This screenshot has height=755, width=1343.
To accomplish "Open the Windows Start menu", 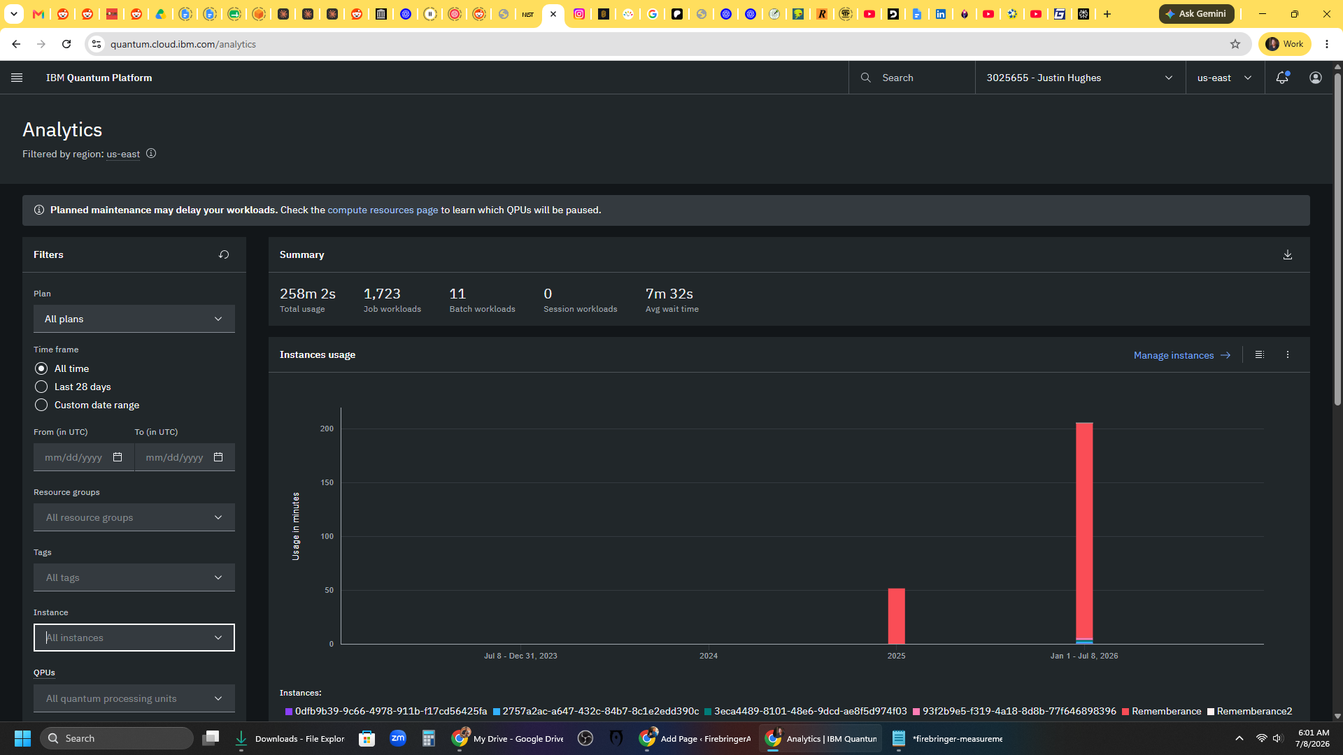I will point(22,738).
